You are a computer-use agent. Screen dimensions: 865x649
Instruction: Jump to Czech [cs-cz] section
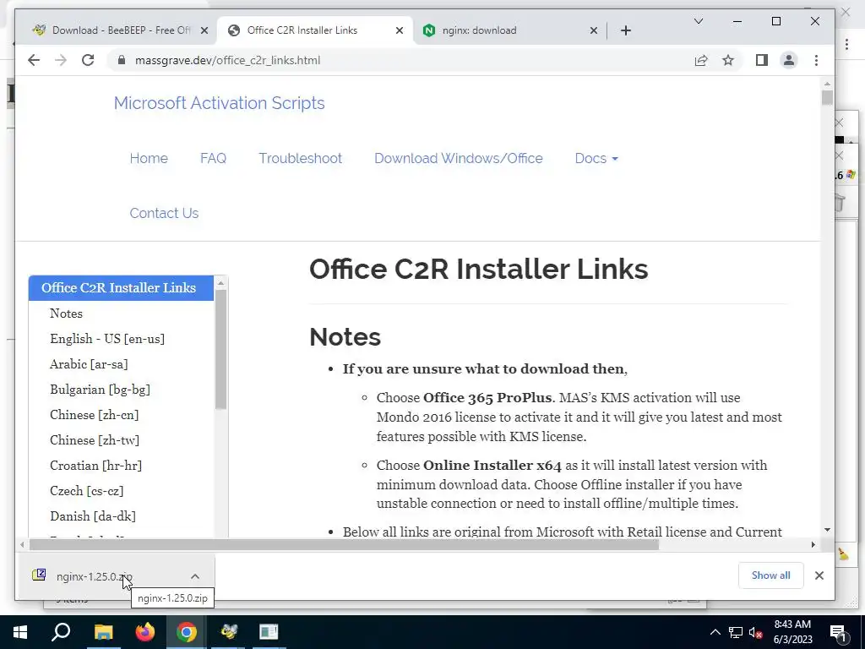click(87, 491)
